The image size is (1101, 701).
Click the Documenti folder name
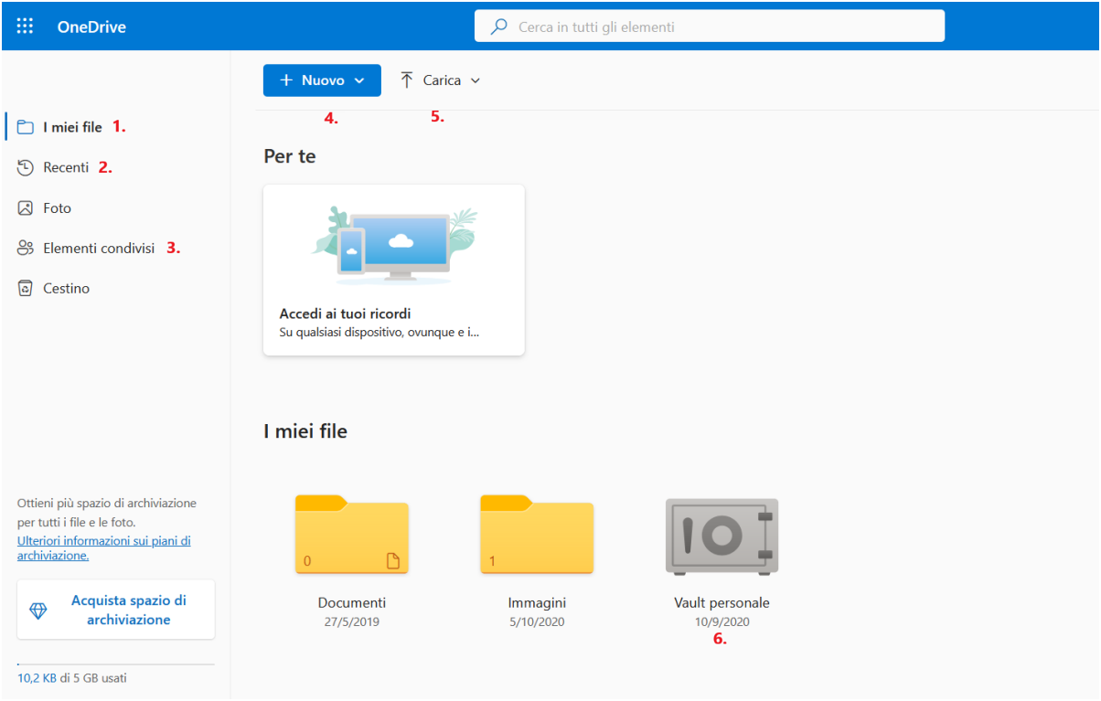352,602
